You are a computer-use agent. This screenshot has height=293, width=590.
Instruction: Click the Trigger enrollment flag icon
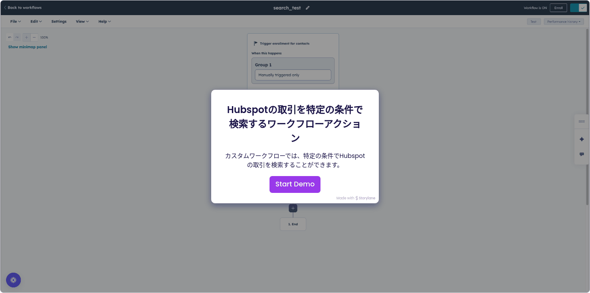pyautogui.click(x=256, y=44)
